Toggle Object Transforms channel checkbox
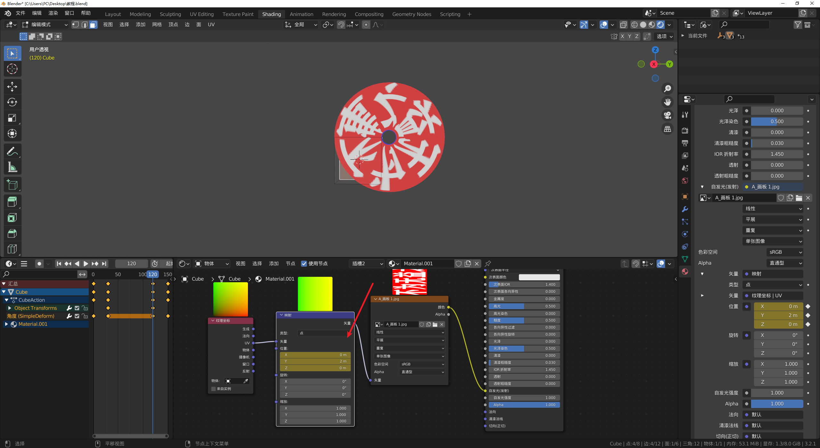 point(77,308)
